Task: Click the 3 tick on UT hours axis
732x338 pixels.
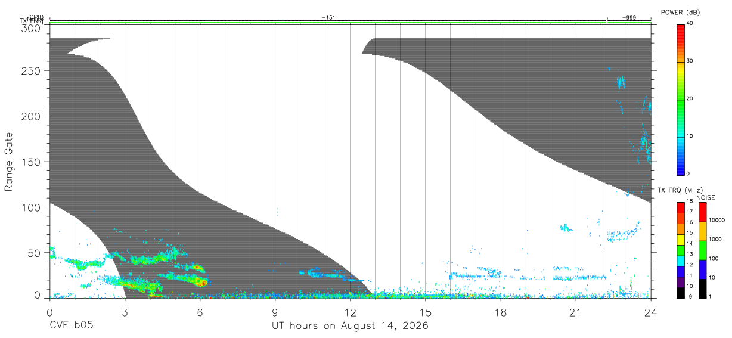Action: pyautogui.click(x=125, y=312)
